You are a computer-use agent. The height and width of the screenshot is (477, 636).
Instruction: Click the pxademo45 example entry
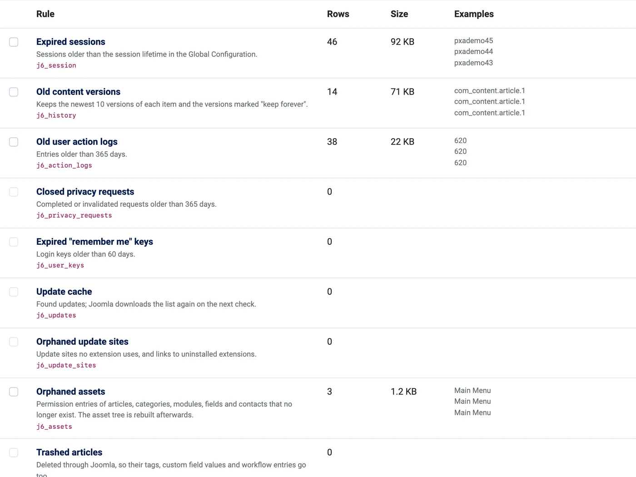(473, 41)
